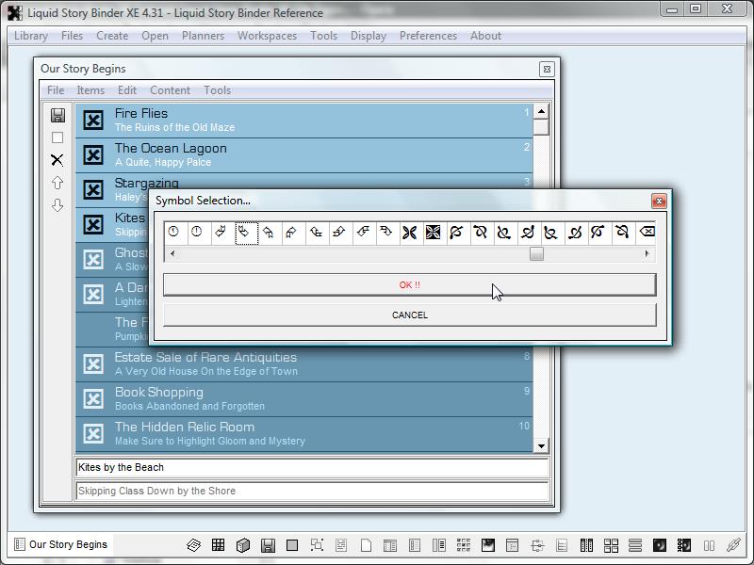Toggle The Ocean Lagoon item checkbox
This screenshot has height=565, width=754.
93,154
